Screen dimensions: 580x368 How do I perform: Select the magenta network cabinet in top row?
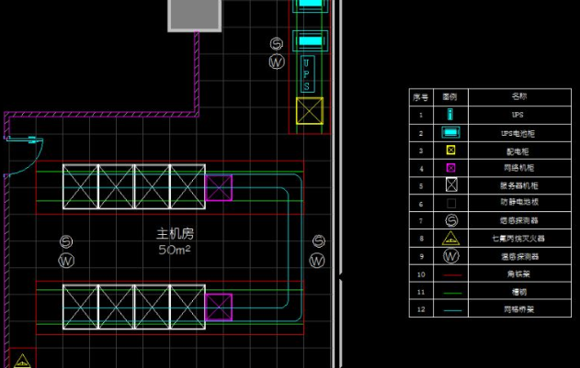219,189
